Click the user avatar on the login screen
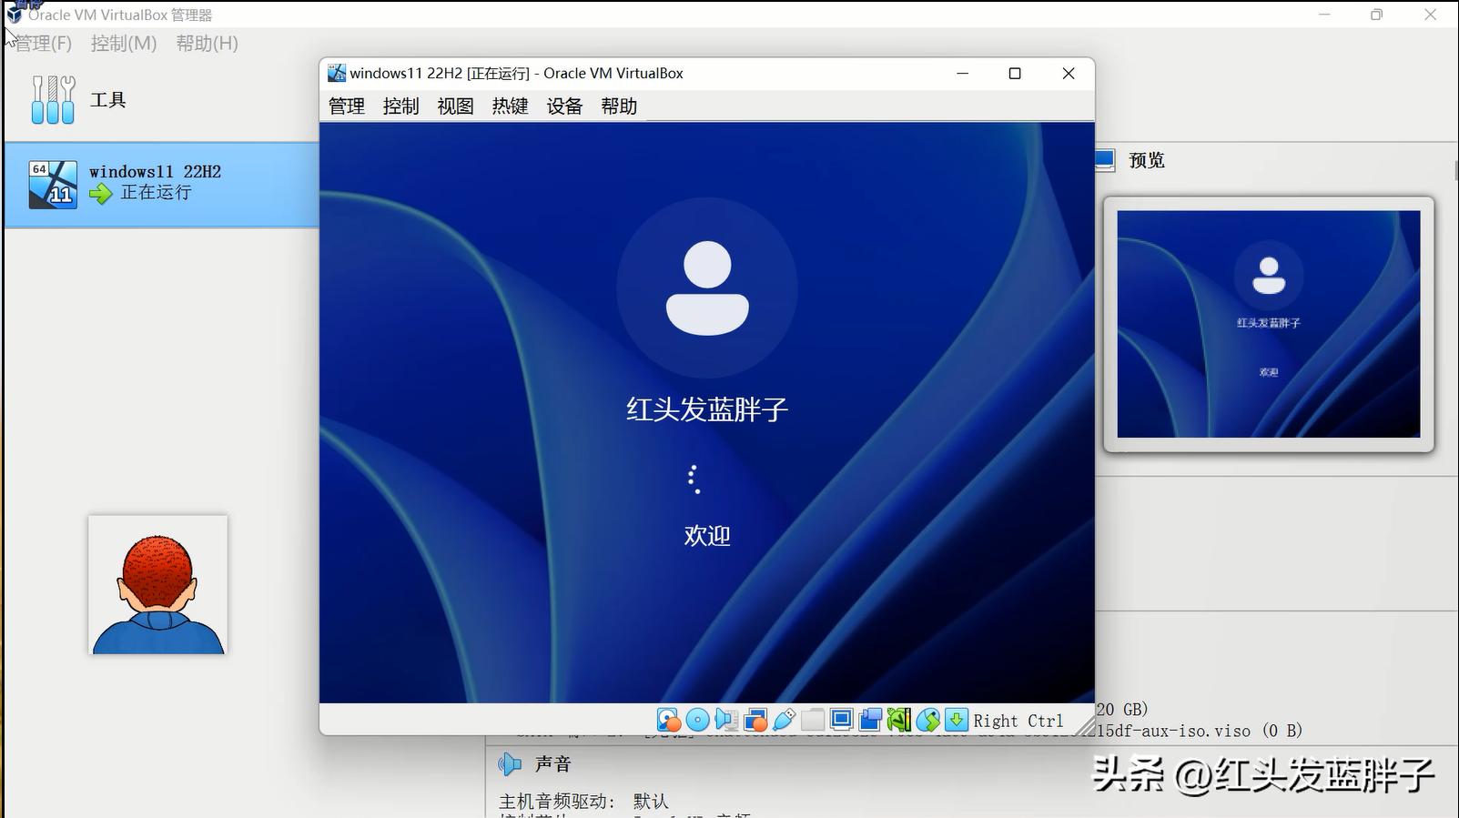Viewport: 1459px width, 818px height. 707,288
